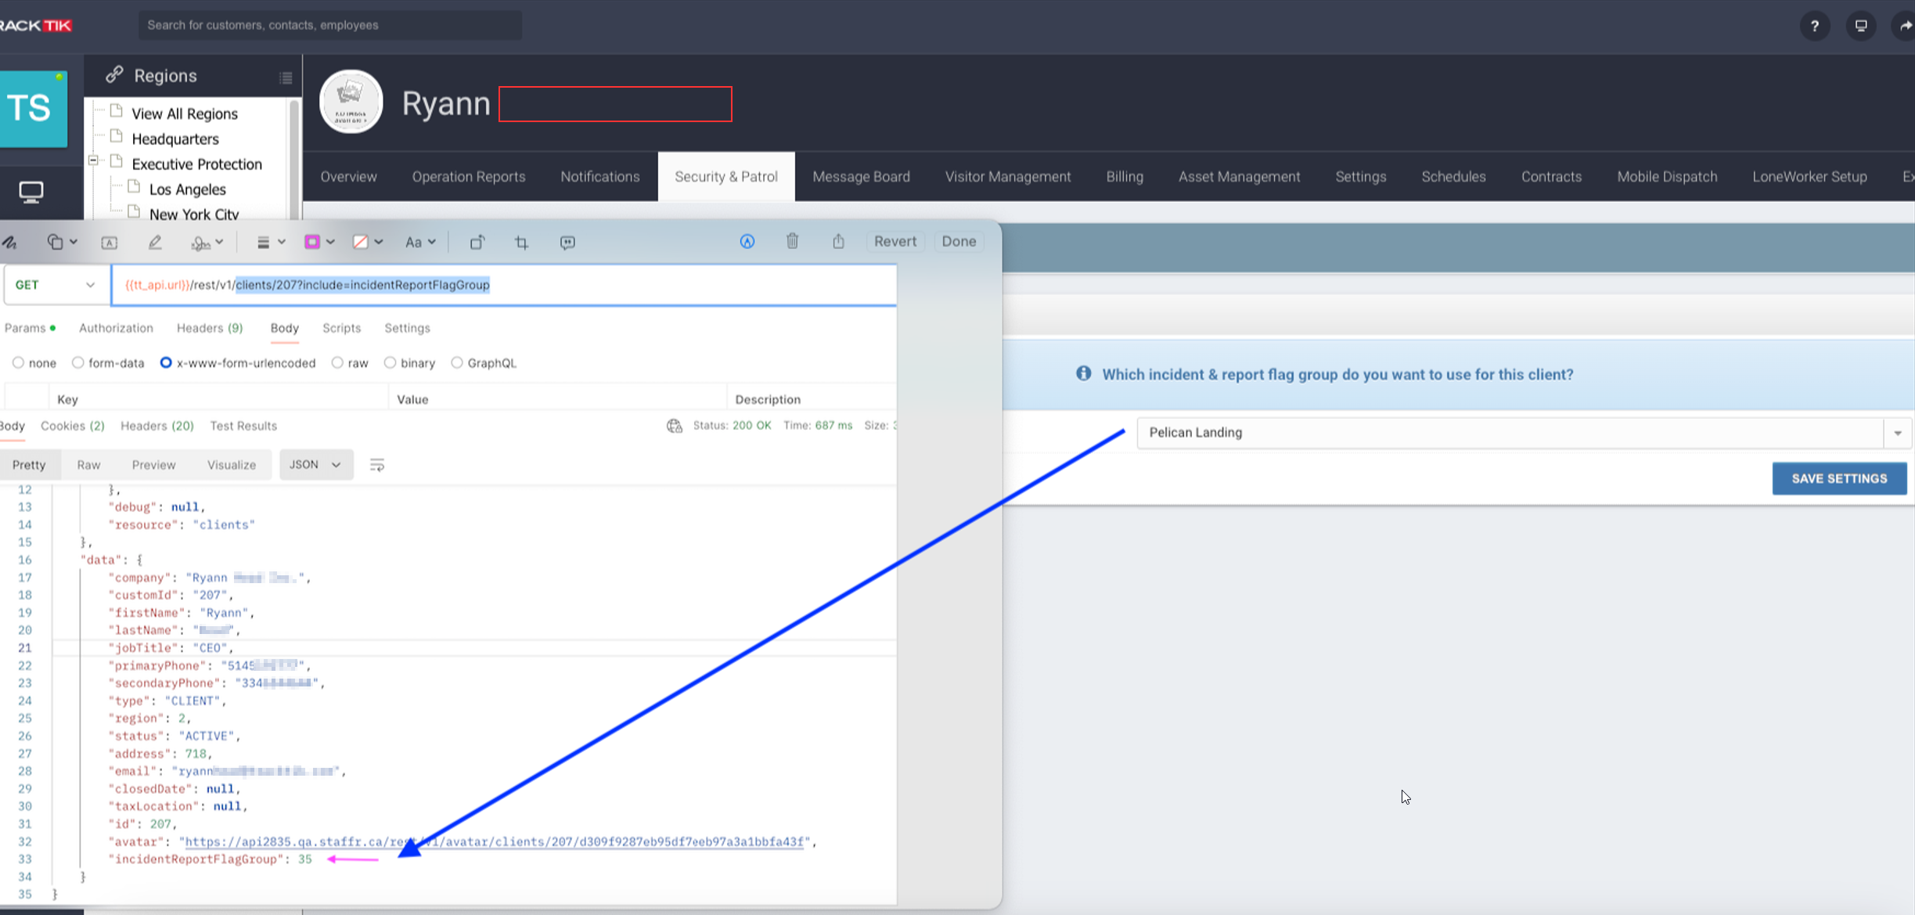Select the raw body type radio
Screen dimensions: 1915x915
coord(337,363)
